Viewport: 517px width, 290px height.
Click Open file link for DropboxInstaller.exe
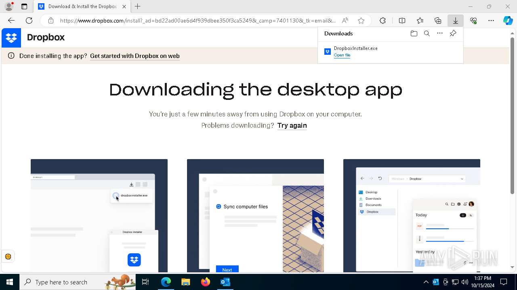(x=342, y=55)
